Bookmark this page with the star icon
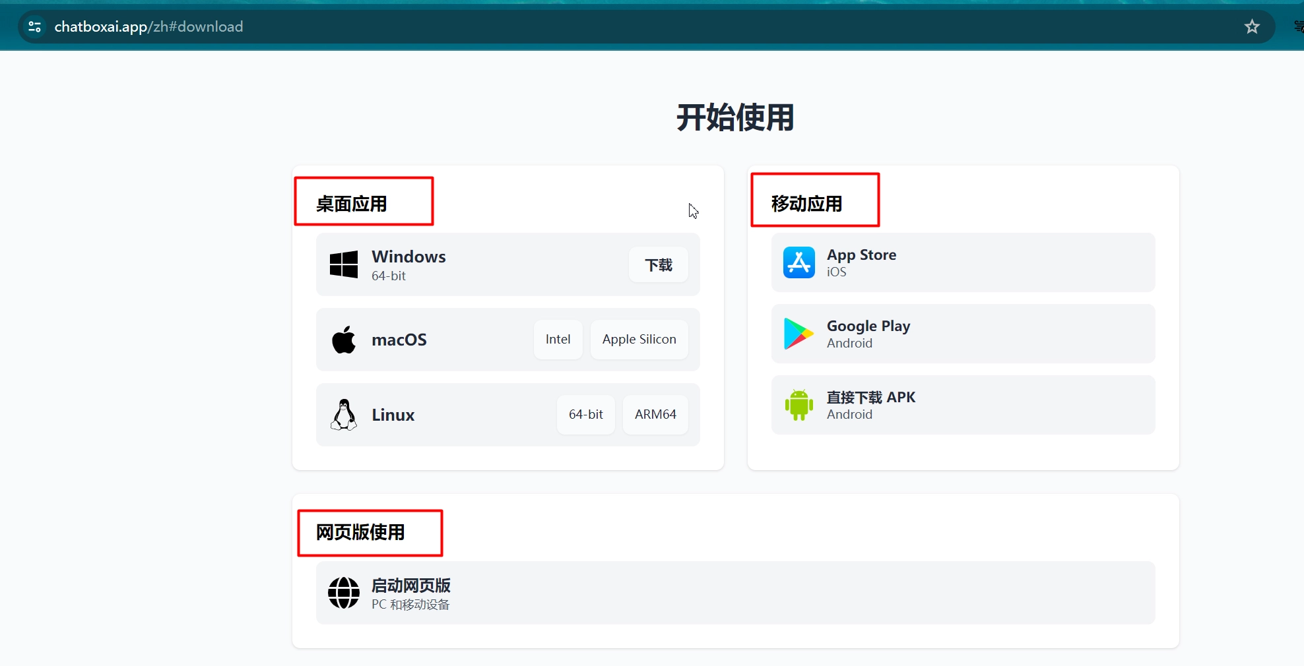Image resolution: width=1304 pixels, height=666 pixels. click(x=1252, y=27)
